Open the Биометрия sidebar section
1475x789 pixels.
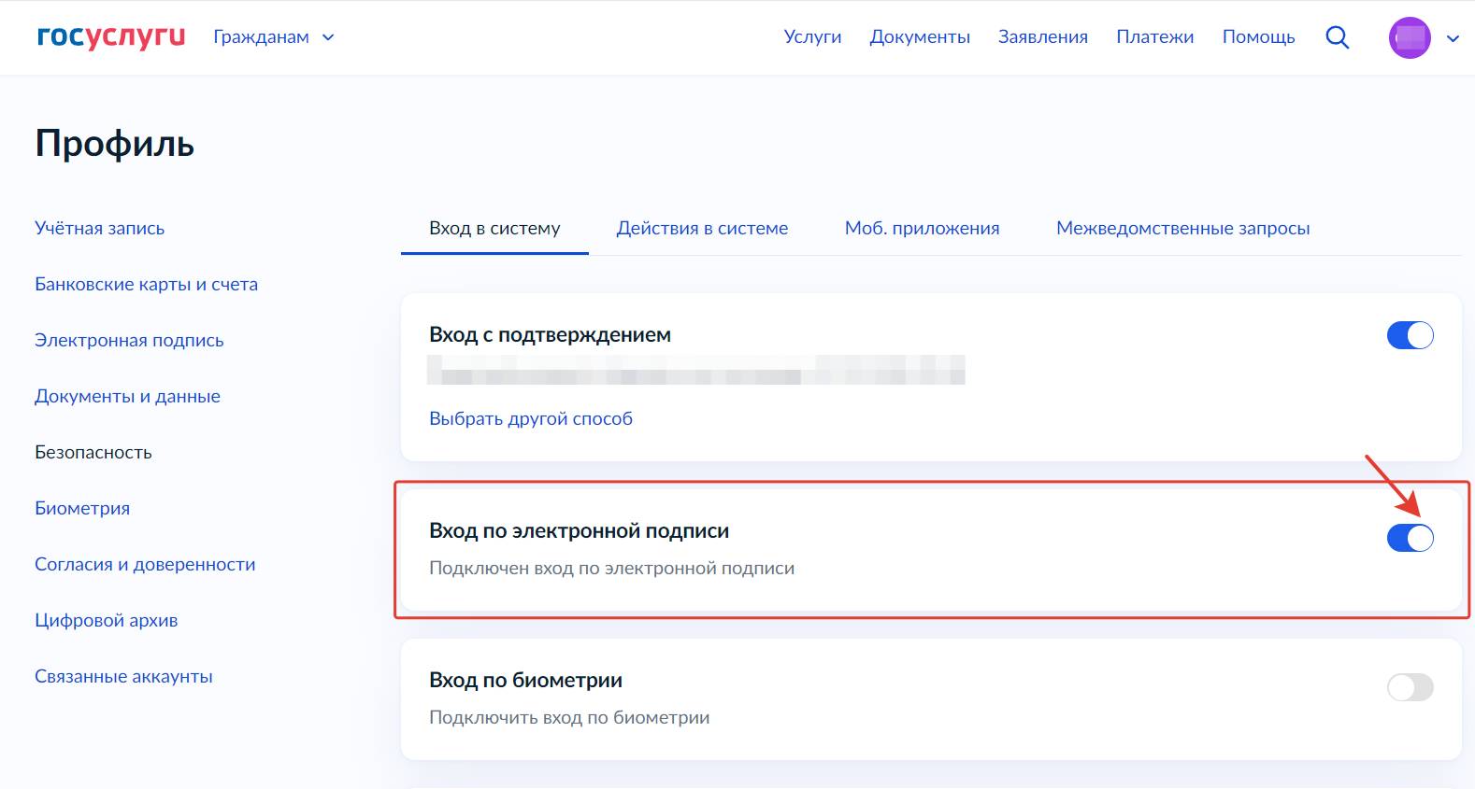pyautogui.click(x=82, y=508)
